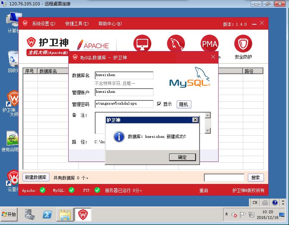Image resolution: width=289 pixels, height=225 pixels.
Task: Launch the PMA phpMyAdmin icon
Action: coord(210,44)
